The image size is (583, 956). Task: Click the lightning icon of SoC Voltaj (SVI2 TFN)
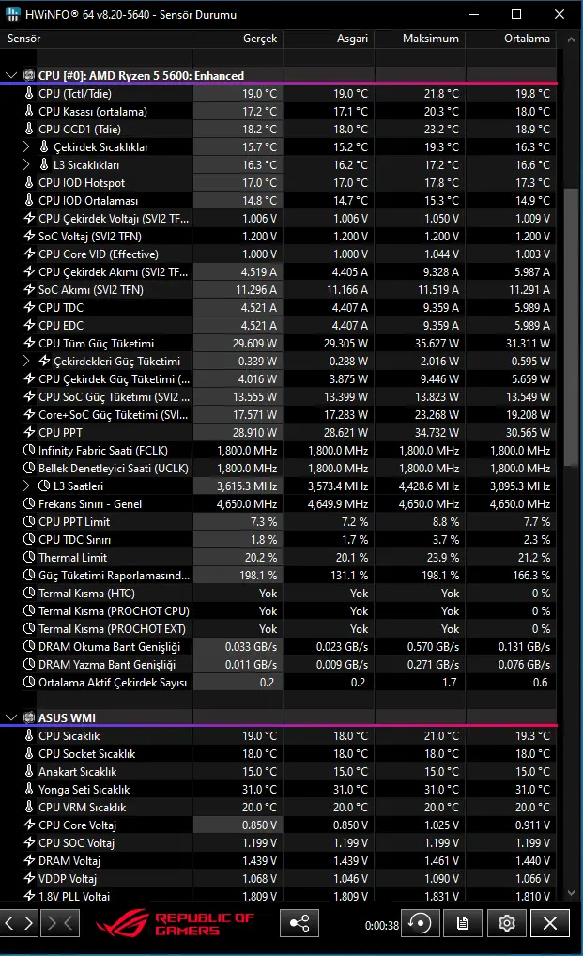pyautogui.click(x=28, y=236)
